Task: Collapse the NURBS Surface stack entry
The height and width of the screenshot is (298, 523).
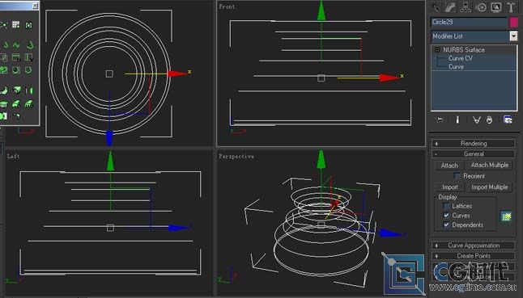Action: (437, 50)
